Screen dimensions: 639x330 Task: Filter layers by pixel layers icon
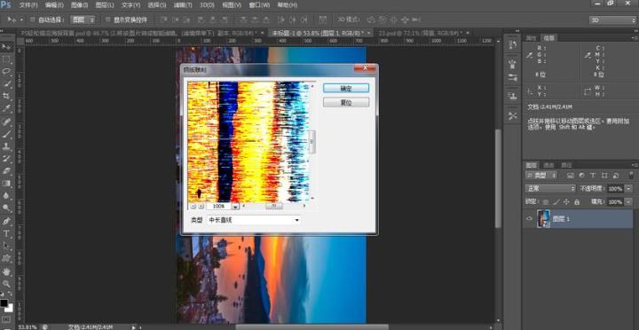pyautogui.click(x=570, y=175)
